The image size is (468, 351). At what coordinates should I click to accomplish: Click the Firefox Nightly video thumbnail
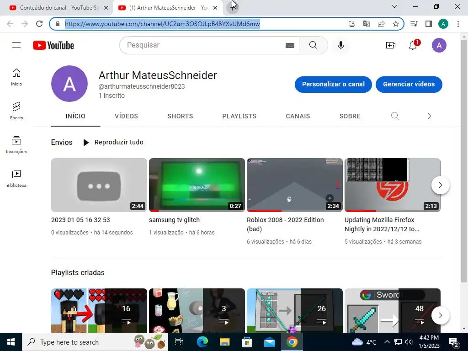392,185
